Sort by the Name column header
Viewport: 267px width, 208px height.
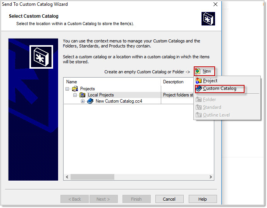tap(112, 82)
